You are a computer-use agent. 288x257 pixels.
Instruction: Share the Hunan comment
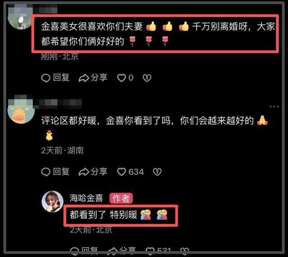93,172
